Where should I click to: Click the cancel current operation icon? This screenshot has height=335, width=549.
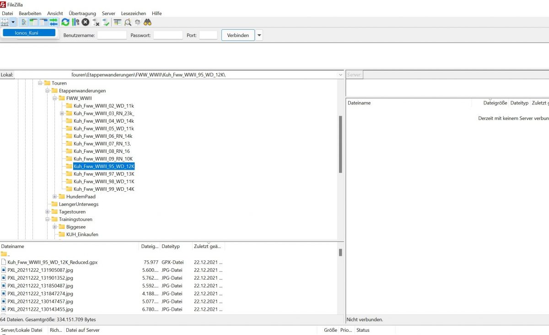(x=86, y=22)
